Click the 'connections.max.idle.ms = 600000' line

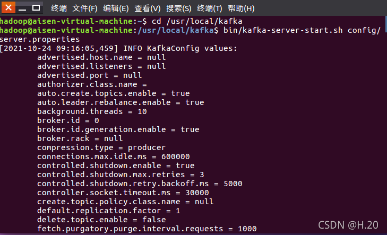pos(114,156)
